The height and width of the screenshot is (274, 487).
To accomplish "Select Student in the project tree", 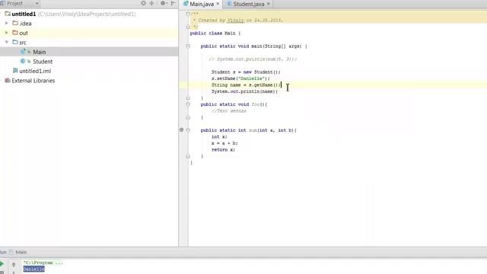I will [43, 62].
